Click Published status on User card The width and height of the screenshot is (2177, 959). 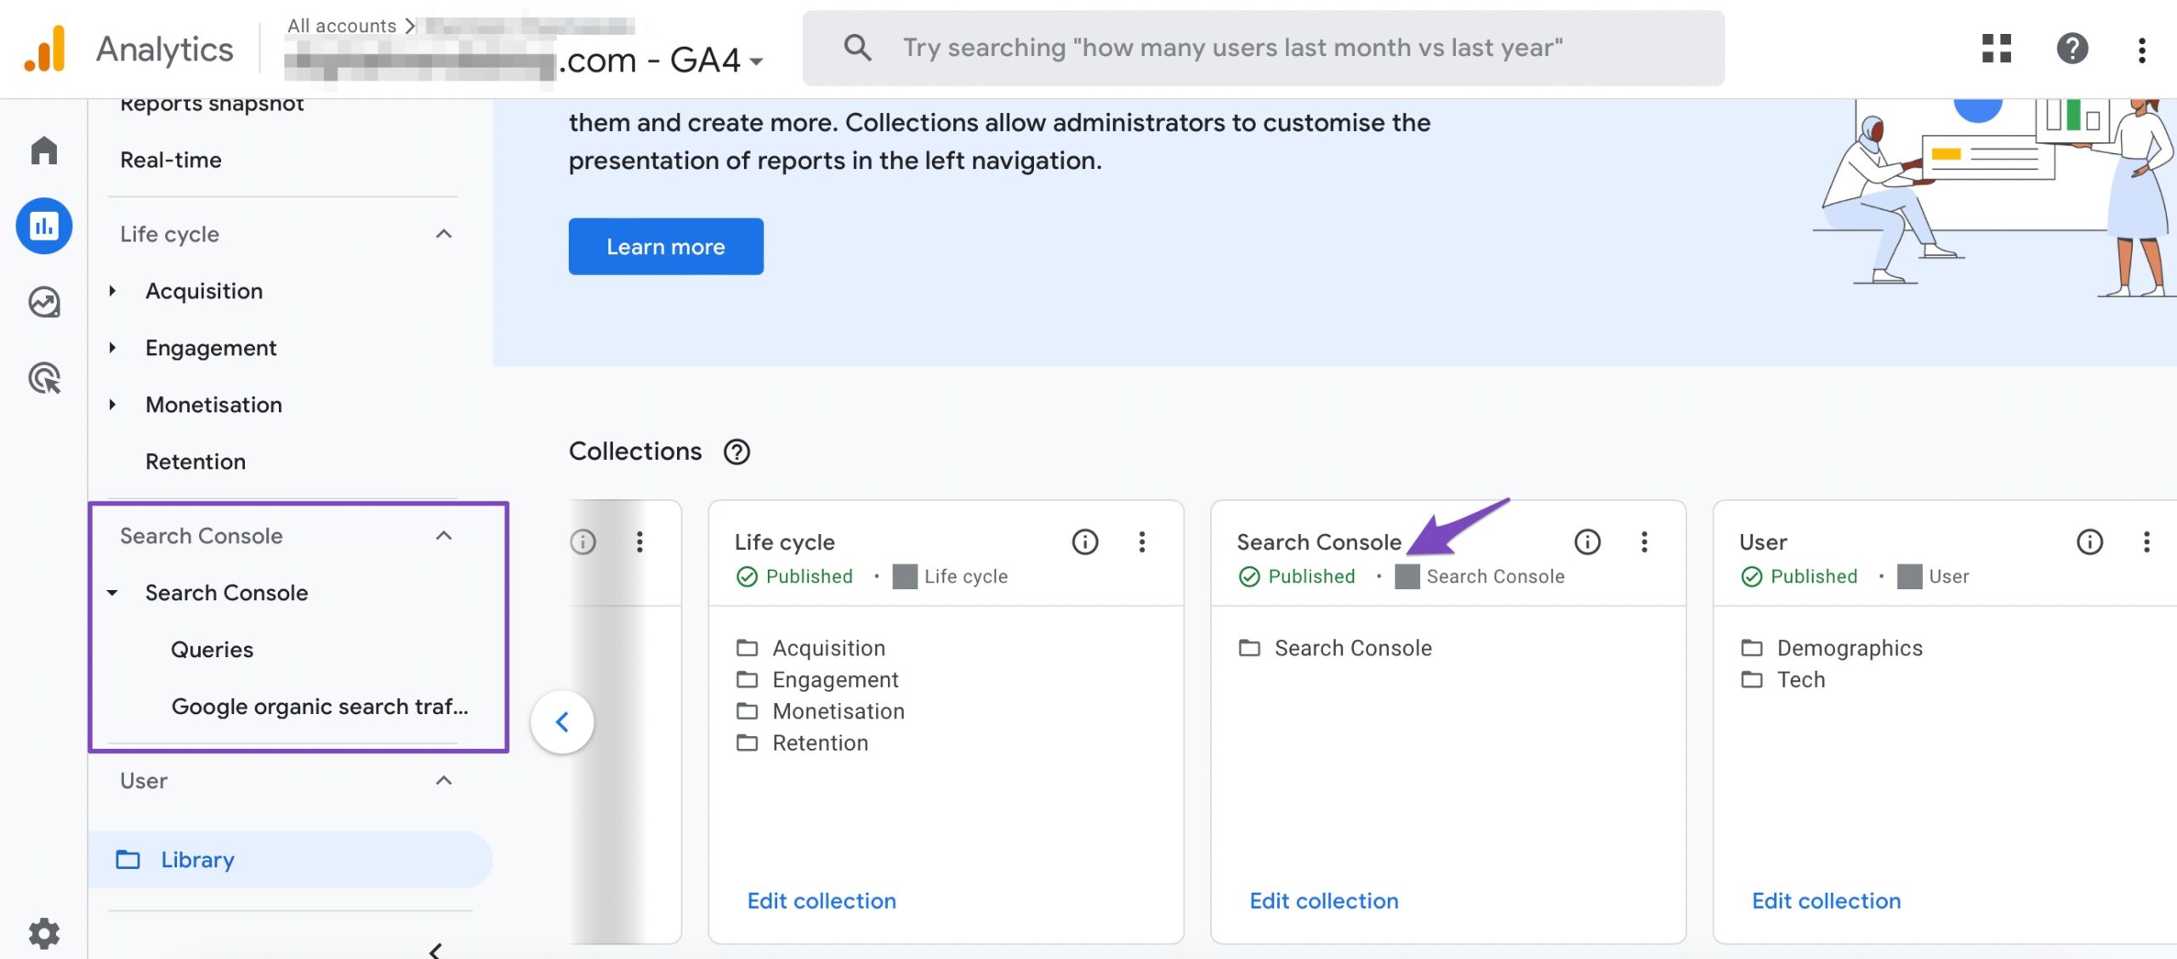[x=1799, y=576]
